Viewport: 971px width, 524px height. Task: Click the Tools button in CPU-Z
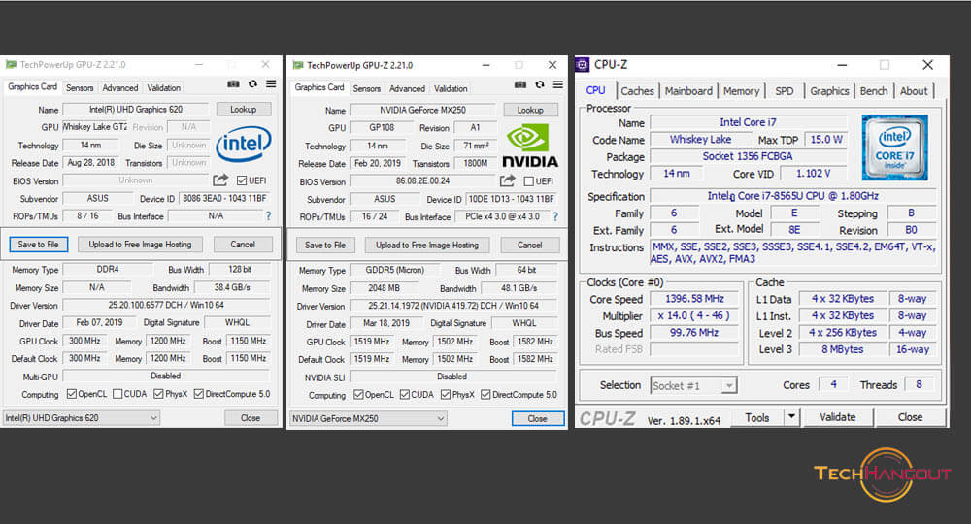(x=756, y=417)
